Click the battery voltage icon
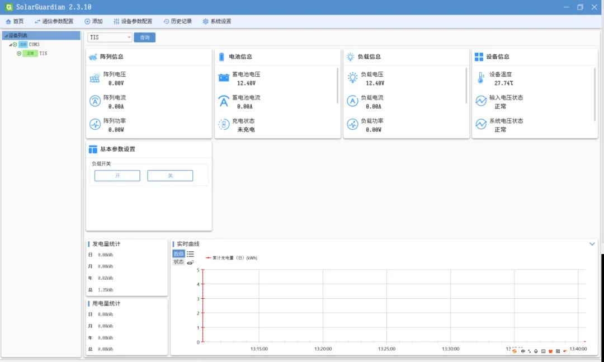This screenshot has width=604, height=362. pos(223,78)
